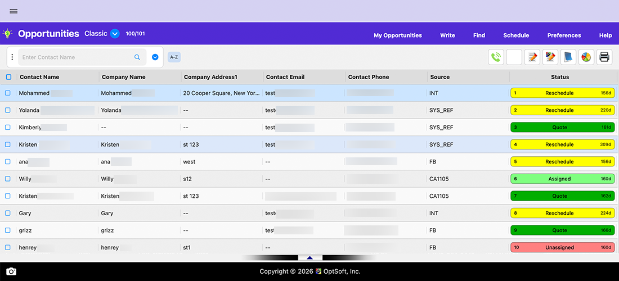Open My Opportunities menu
Screen dimensions: 619x281
397,35
